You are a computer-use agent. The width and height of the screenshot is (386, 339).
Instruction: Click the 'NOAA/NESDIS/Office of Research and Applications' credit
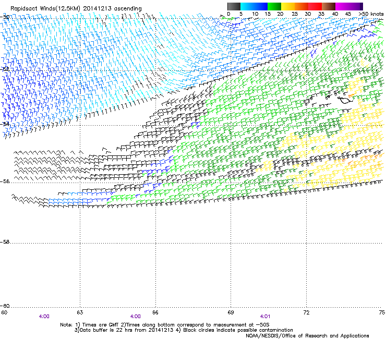tap(307, 336)
